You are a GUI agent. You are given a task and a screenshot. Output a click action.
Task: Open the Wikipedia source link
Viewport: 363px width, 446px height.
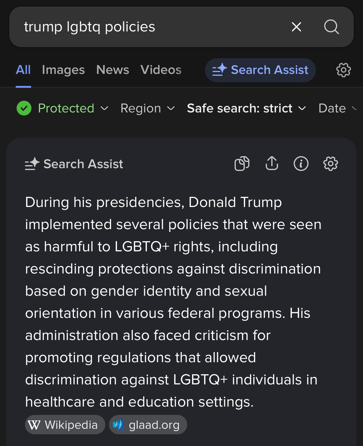pyautogui.click(x=65, y=425)
